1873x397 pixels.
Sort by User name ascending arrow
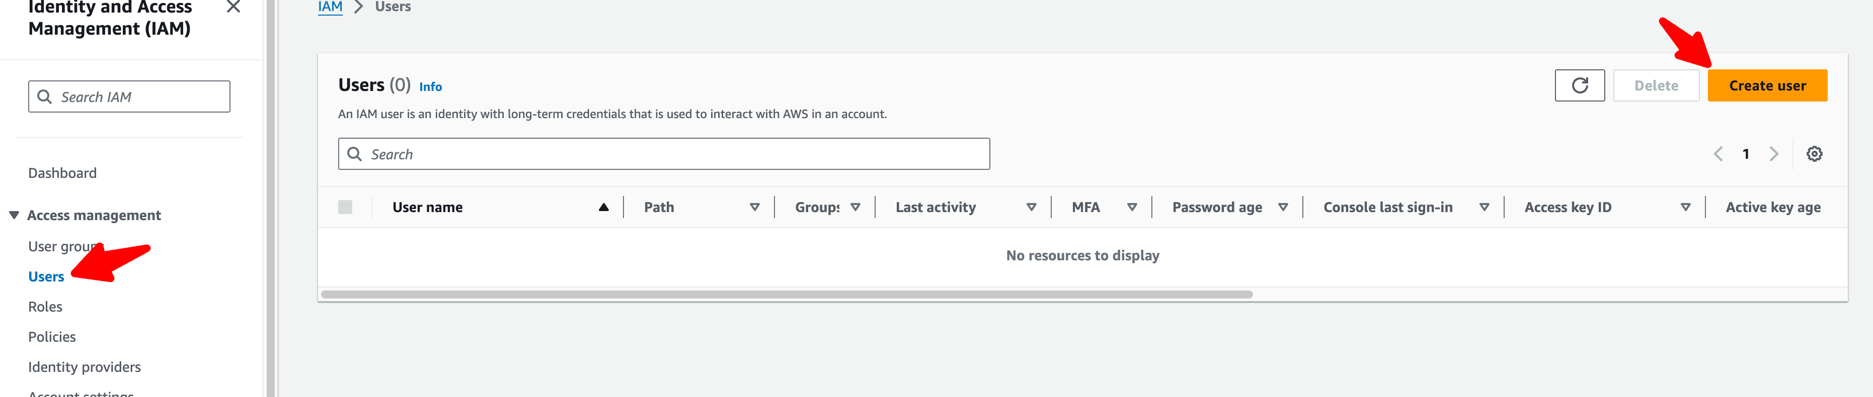603,208
